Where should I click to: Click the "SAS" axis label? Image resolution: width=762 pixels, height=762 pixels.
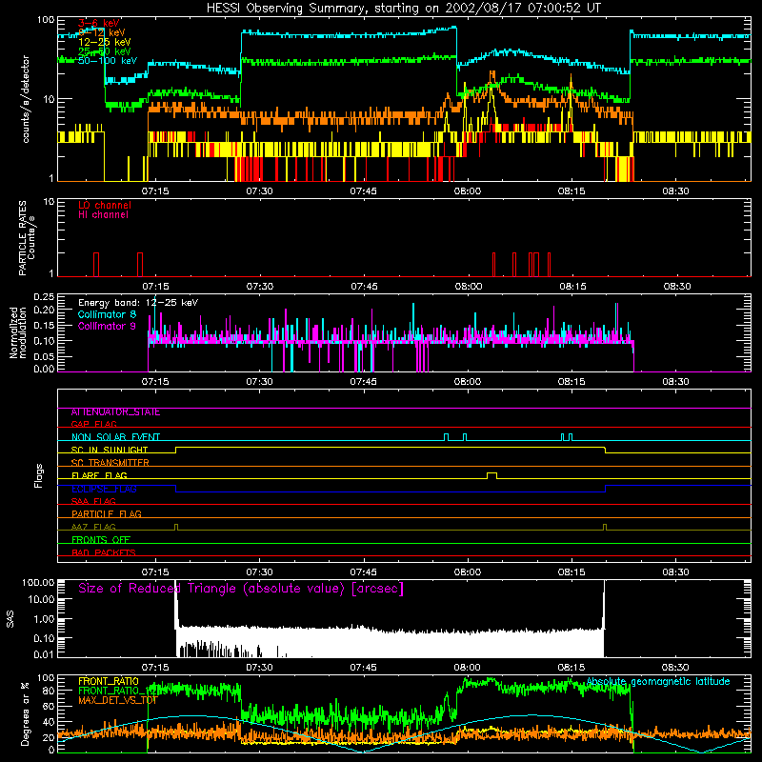[x=10, y=619]
